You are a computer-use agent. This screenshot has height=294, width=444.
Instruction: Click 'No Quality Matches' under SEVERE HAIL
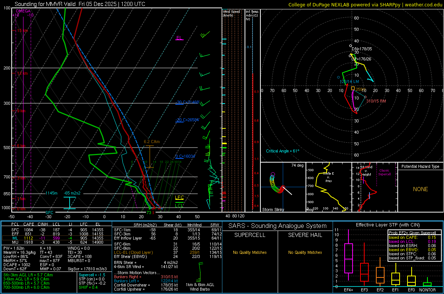pyautogui.click(x=305, y=252)
